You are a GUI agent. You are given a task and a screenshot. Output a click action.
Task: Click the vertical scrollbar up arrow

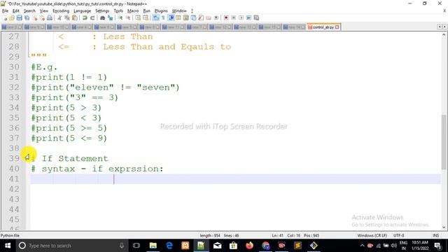[444, 35]
